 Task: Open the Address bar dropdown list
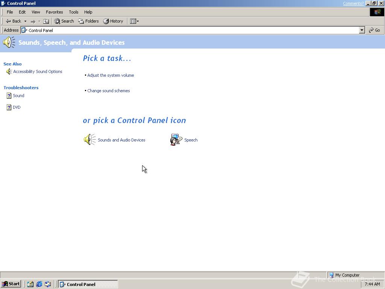tap(362, 30)
